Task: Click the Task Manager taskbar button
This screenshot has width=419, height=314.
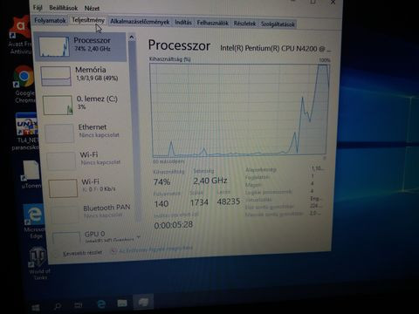Action: (x=143, y=303)
